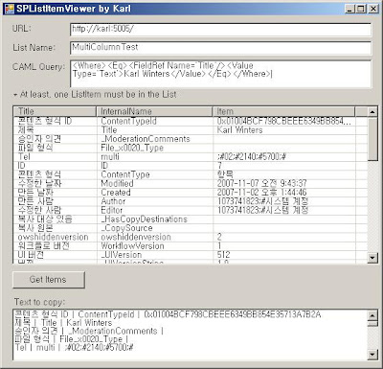This screenshot has width=383, height=369.
Task: Maximize the SPListItemViewer window
Action: coord(361,9)
